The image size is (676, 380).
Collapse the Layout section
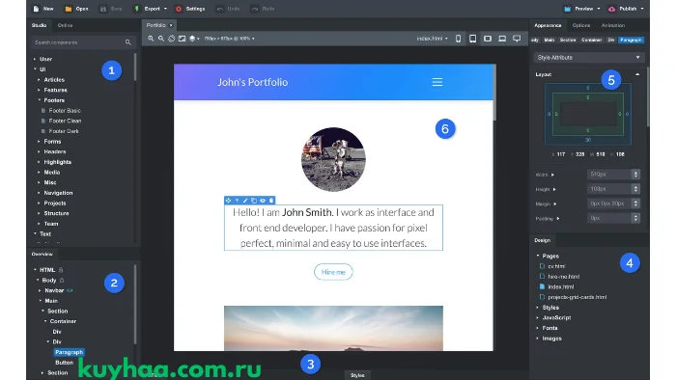(x=637, y=74)
